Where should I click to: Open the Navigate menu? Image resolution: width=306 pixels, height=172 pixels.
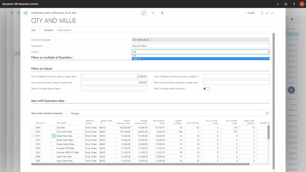tap(49, 30)
